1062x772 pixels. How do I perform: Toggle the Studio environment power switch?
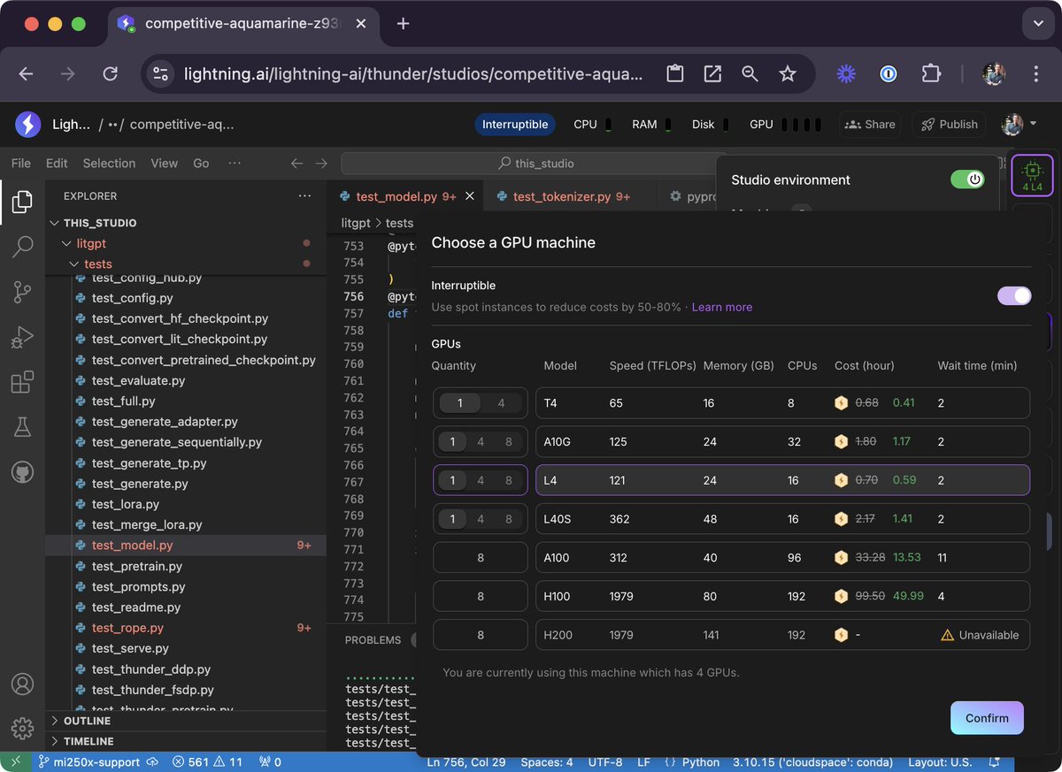click(967, 180)
